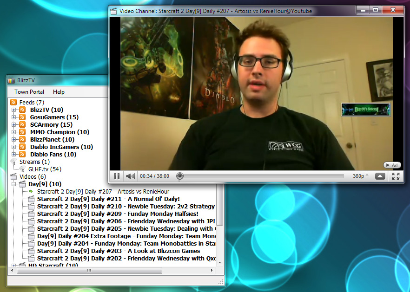The width and height of the screenshot is (410, 292).
Task: Expand the GosuGamers feed node
Action: (13, 117)
